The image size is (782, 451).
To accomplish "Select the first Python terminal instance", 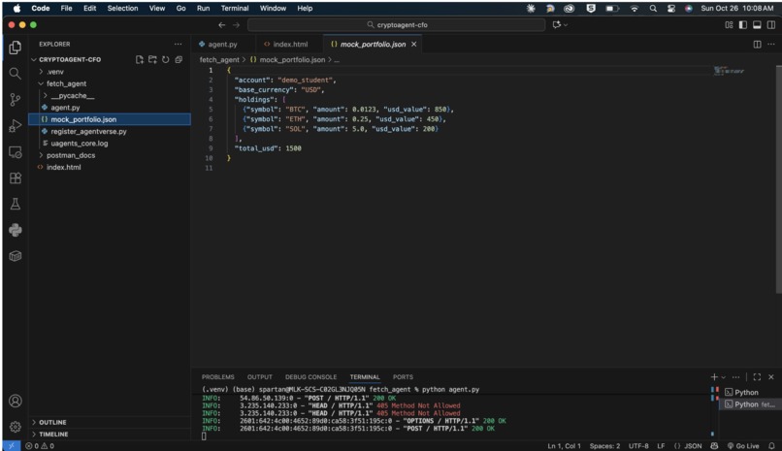I will 747,393.
